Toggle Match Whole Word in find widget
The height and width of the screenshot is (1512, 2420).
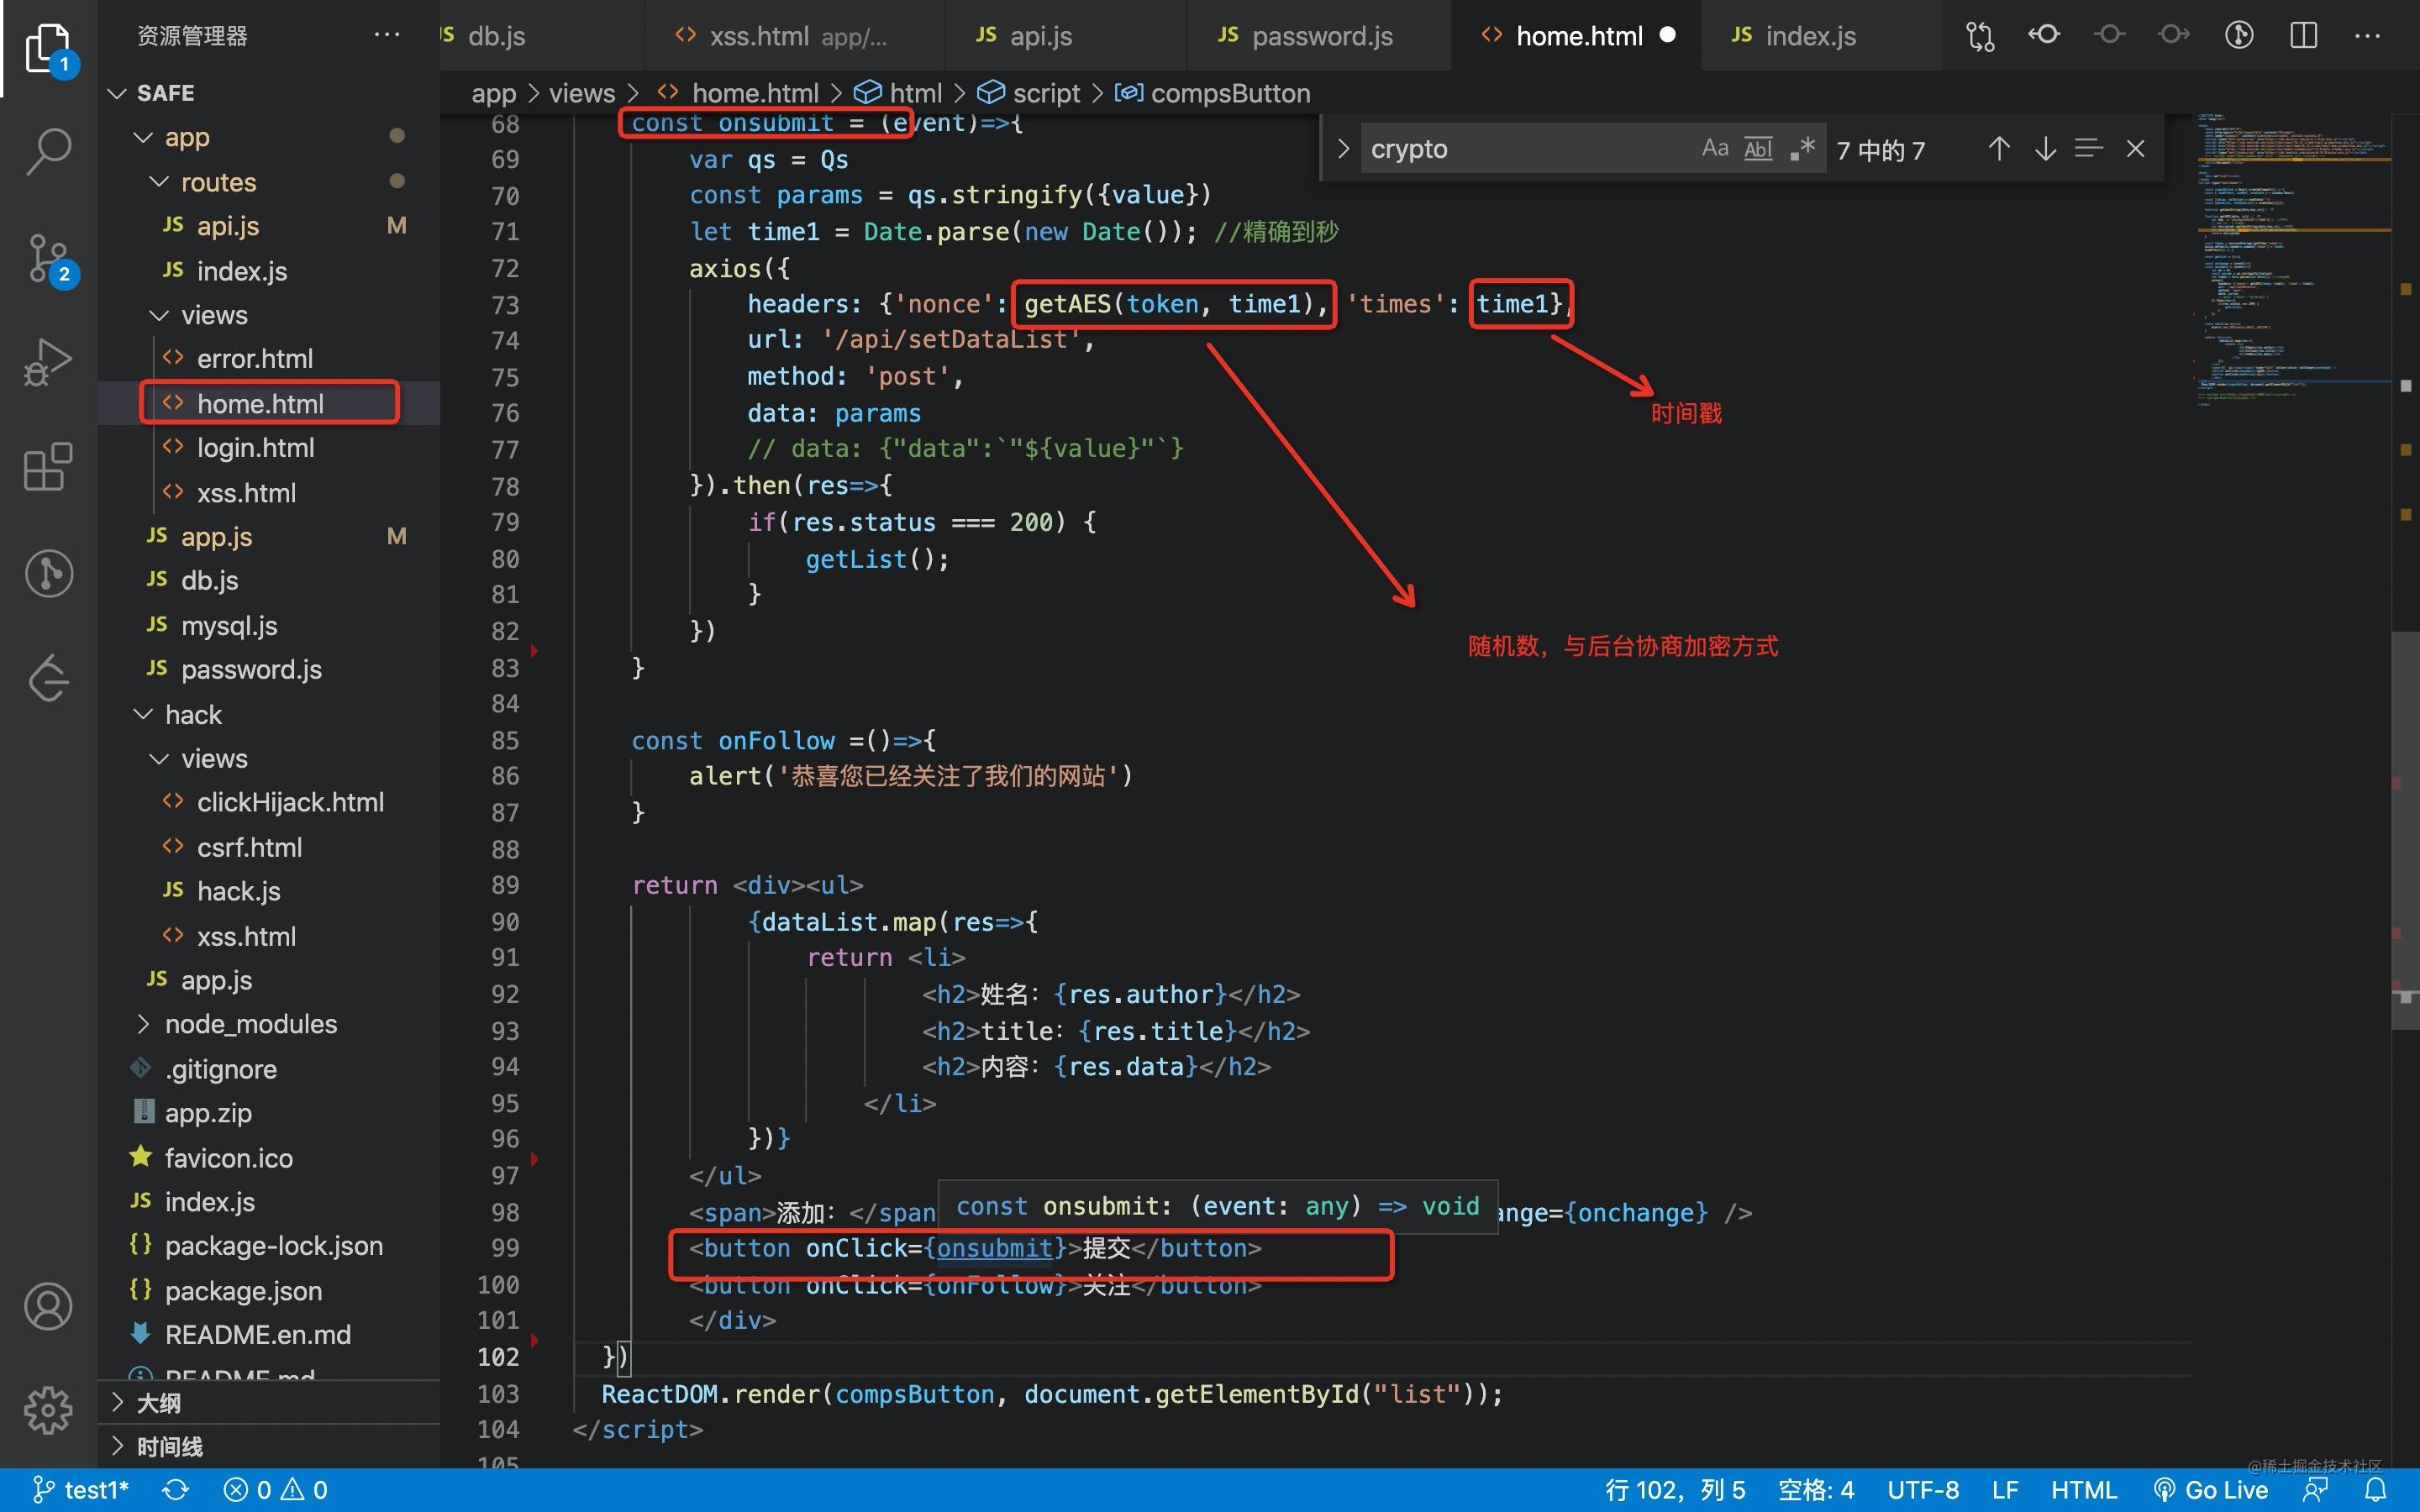pos(1758,149)
